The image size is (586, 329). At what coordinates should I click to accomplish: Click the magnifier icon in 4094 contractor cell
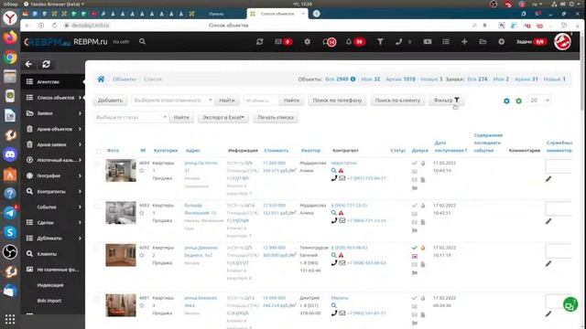pos(333,171)
